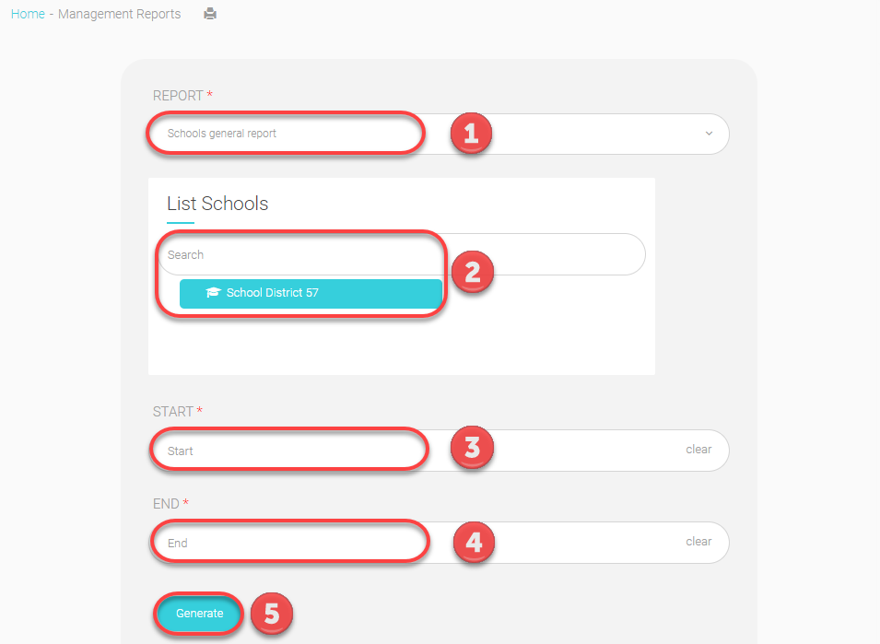Click Management Reports in the breadcrumb
Image resolution: width=880 pixels, height=644 pixels.
pyautogui.click(x=119, y=14)
